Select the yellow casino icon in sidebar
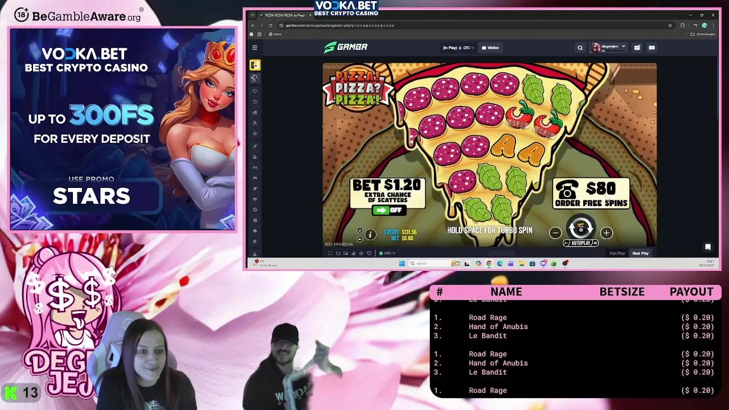Image resolution: width=729 pixels, height=410 pixels. (x=255, y=65)
